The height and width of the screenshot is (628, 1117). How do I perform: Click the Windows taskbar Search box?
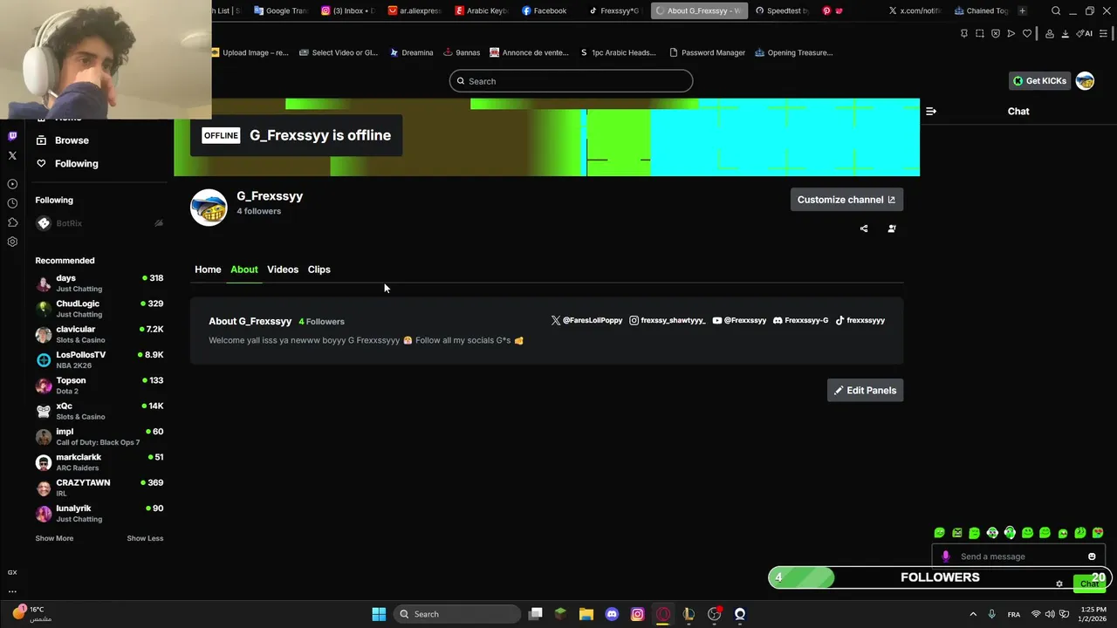click(457, 614)
